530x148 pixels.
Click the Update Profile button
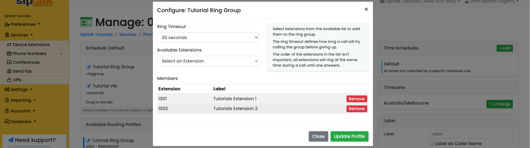click(x=349, y=136)
